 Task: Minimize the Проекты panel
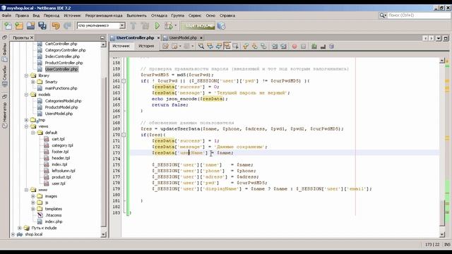pos(102,37)
